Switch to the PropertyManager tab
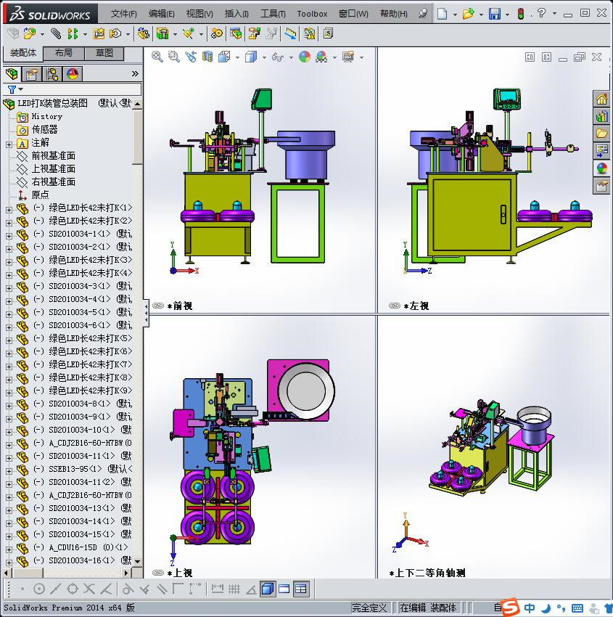This screenshot has height=617, width=613. pos(31,74)
